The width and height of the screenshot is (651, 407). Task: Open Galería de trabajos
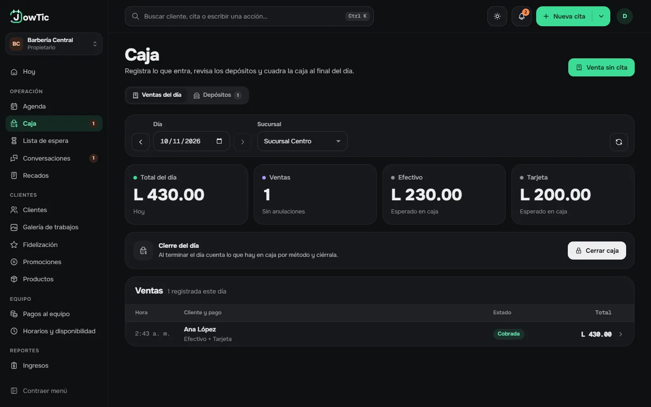(x=54, y=227)
